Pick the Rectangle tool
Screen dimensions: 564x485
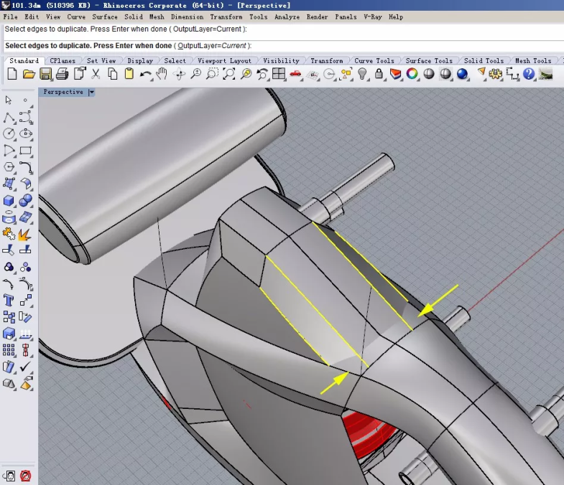pyautogui.click(x=26, y=151)
